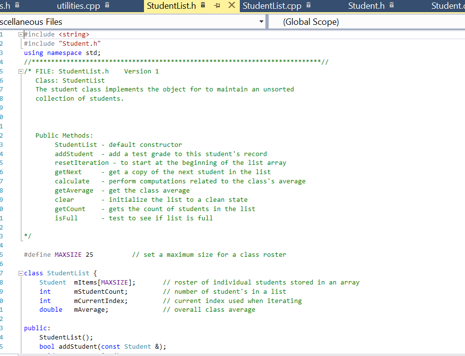This screenshot has width=465, height=356.
Task: Select the StudentList.h tab
Action: (171, 6)
